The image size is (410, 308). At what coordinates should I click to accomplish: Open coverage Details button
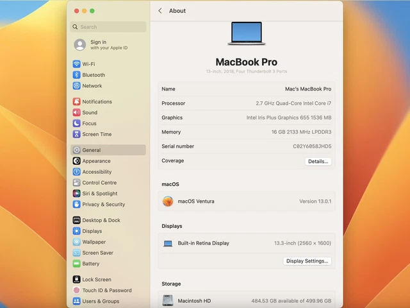(x=318, y=161)
